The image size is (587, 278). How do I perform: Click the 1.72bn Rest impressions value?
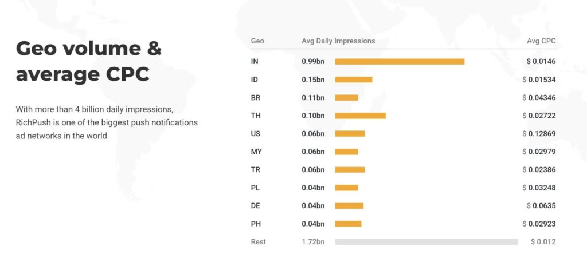click(x=313, y=242)
